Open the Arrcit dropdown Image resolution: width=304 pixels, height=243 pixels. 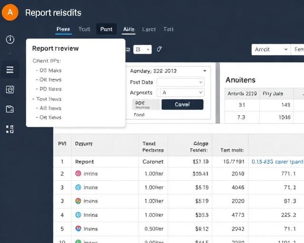coord(271,49)
